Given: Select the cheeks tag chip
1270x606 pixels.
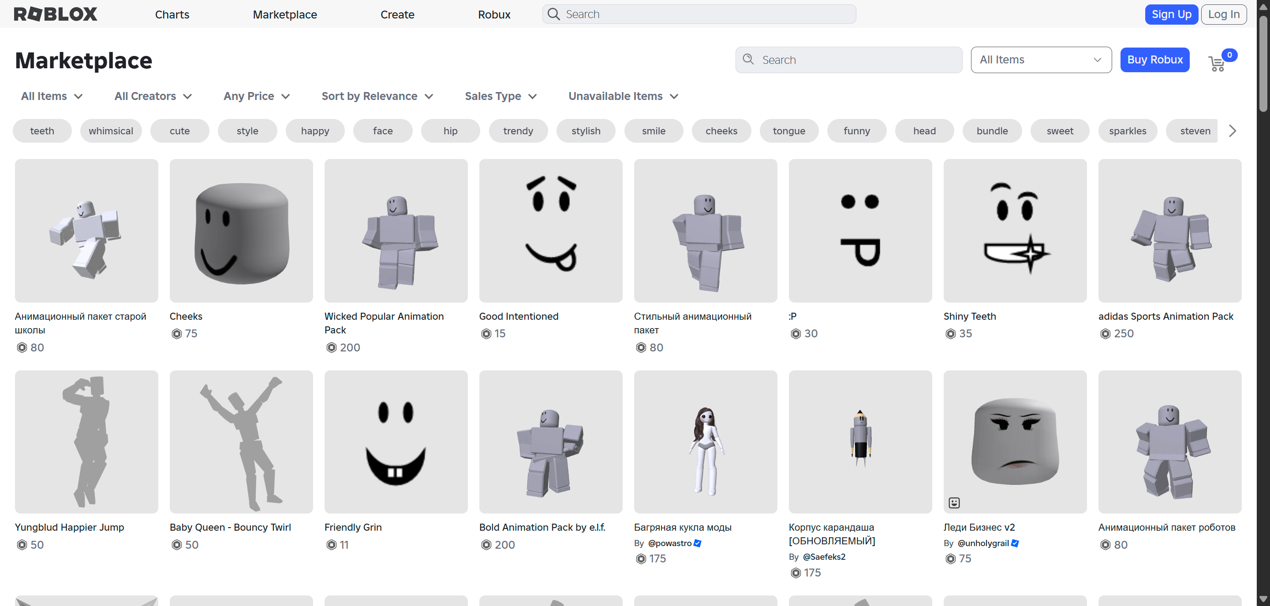Looking at the screenshot, I should point(722,131).
